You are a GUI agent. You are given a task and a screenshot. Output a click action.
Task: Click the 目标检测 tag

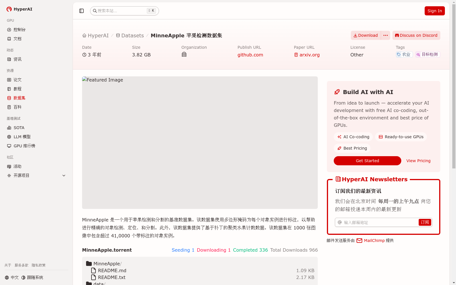427,54
